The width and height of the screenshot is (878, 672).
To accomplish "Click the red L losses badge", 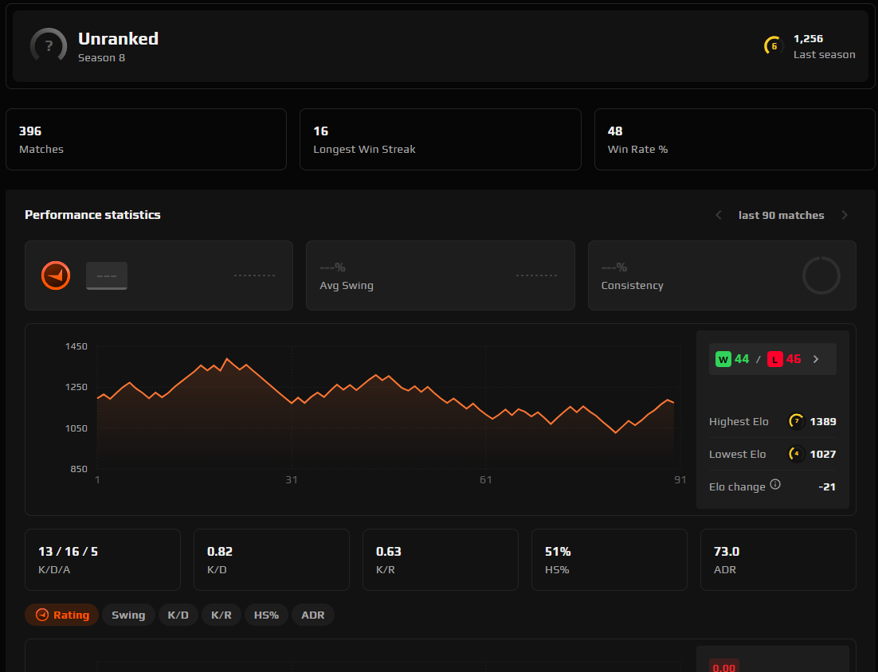I will pyautogui.click(x=775, y=359).
